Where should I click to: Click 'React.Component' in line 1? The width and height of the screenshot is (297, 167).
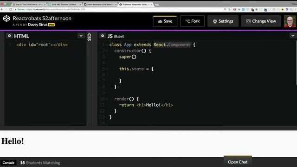(172, 45)
